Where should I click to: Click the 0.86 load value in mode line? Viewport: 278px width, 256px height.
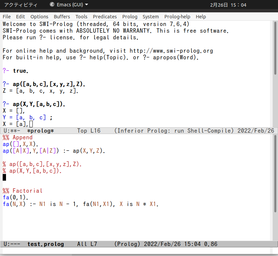point(211,244)
